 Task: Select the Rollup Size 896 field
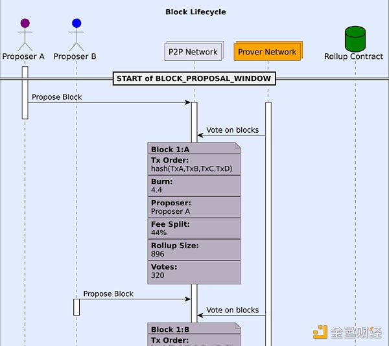tap(174, 250)
